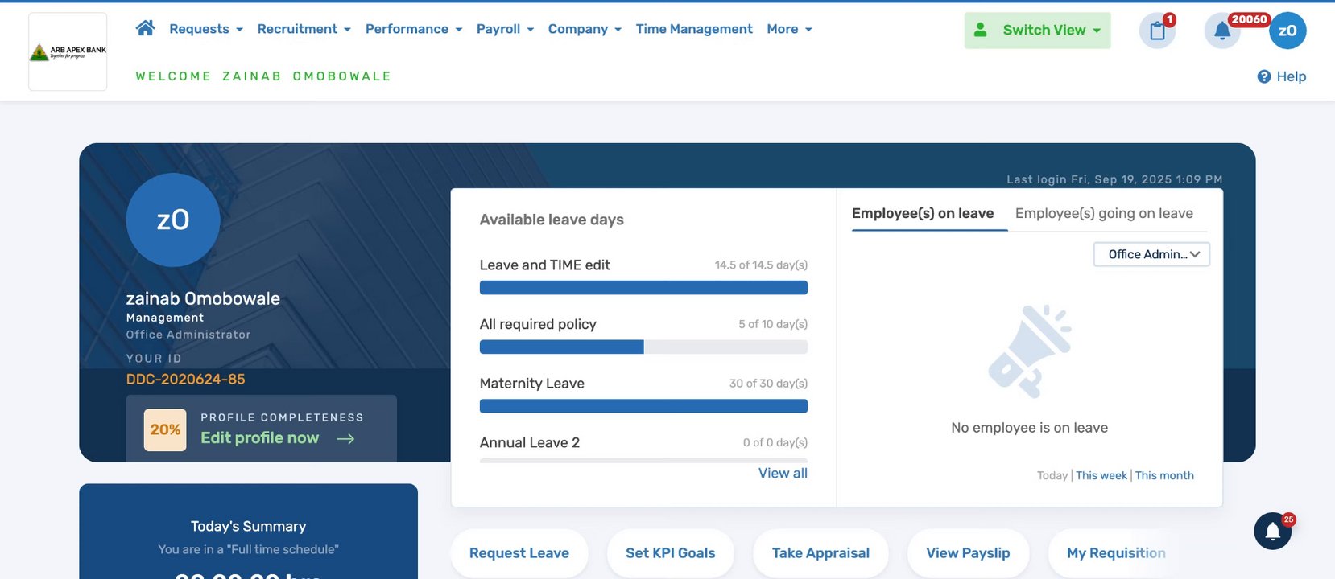The height and width of the screenshot is (579, 1335).
Task: Click the ARB Apex Bank logo
Action: tap(68, 51)
